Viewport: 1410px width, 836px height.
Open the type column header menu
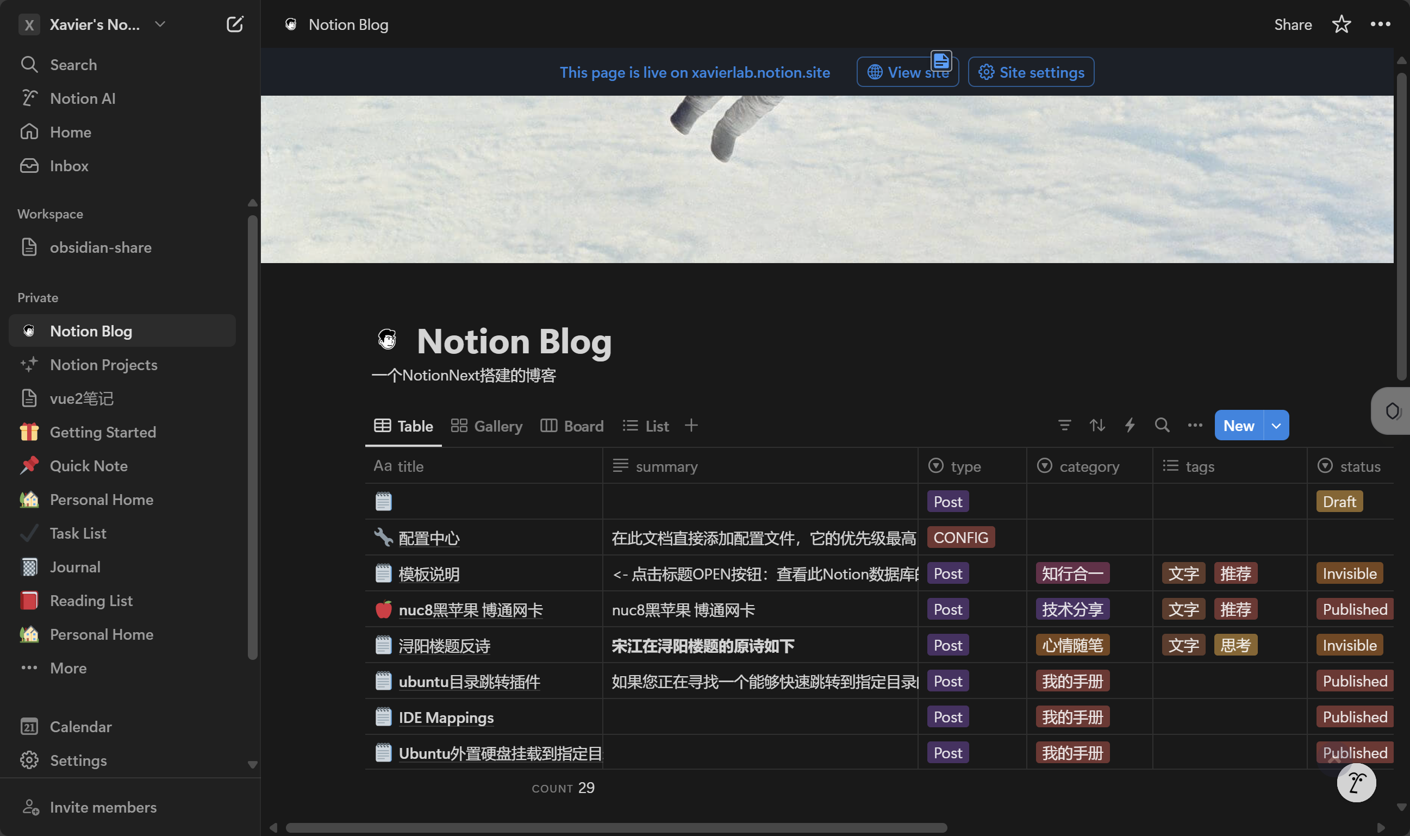pos(972,466)
